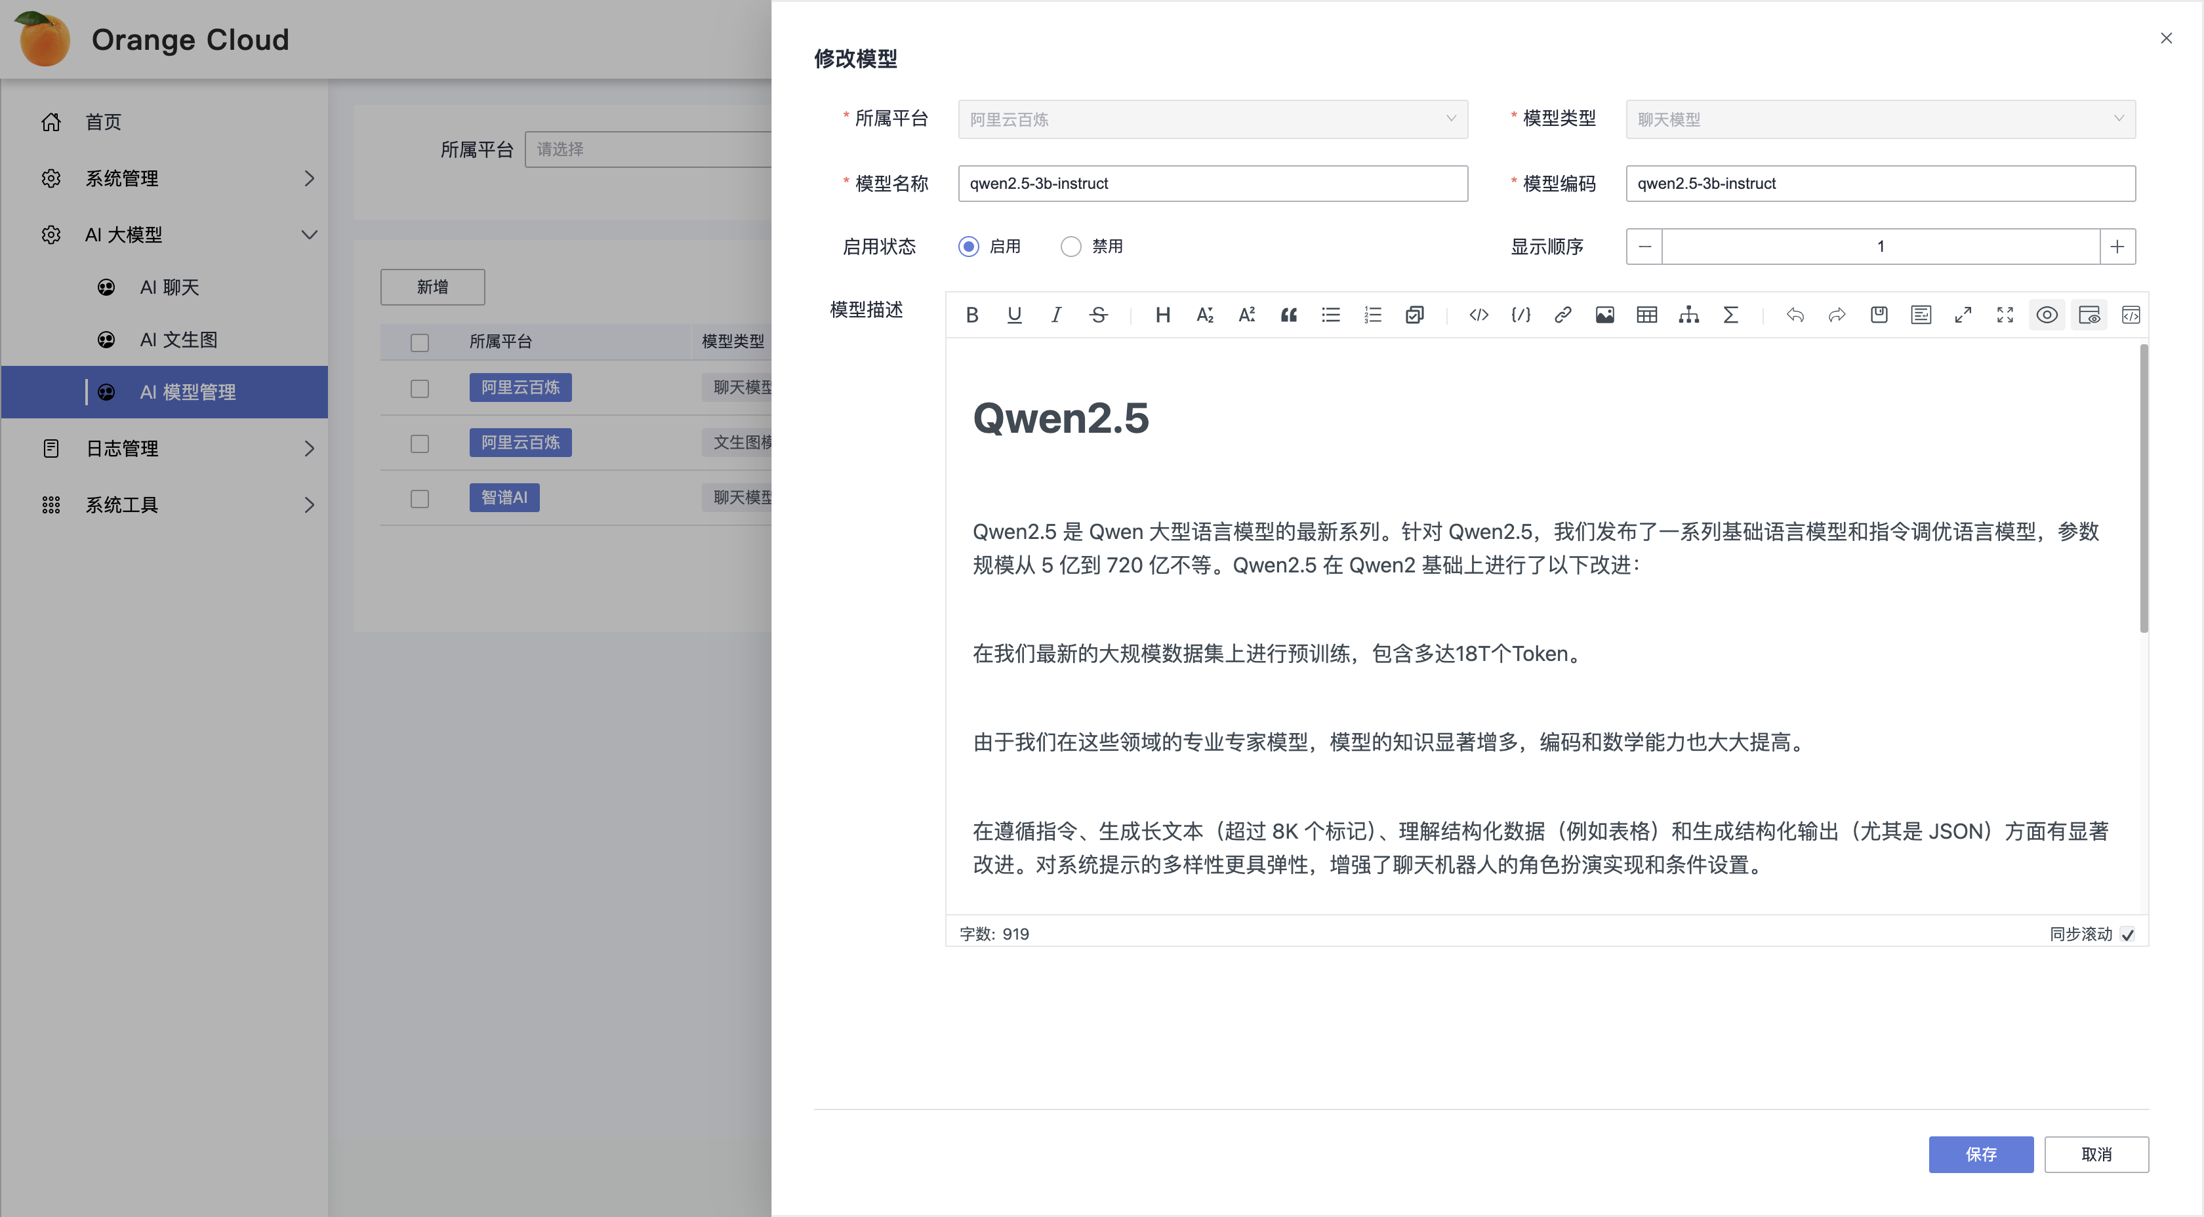2204x1217 pixels.
Task: Focus the 模型编码 input field
Action: [1880, 183]
